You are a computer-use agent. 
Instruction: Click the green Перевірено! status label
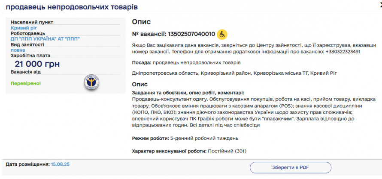(x=26, y=83)
